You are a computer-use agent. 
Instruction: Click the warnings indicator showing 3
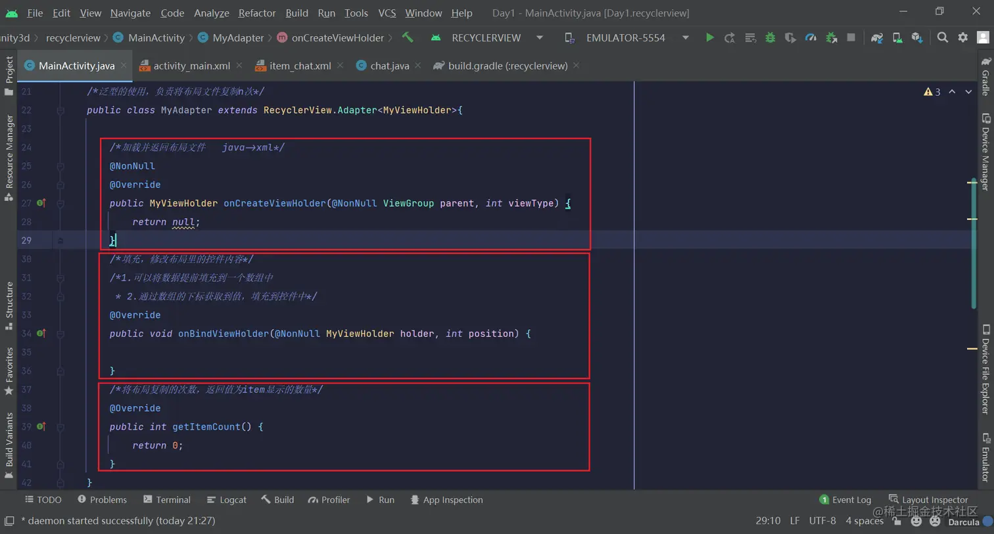click(932, 92)
